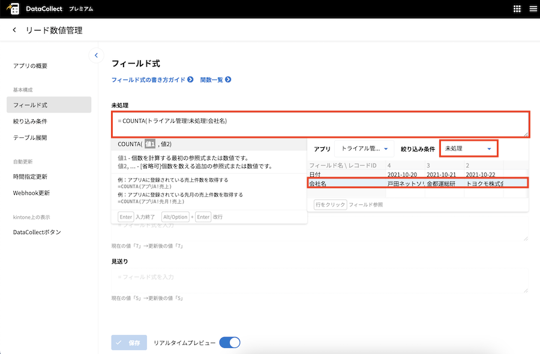The width and height of the screenshot is (540, 354).
Task: Open the hamburger menu icon
Action: pyautogui.click(x=533, y=8)
